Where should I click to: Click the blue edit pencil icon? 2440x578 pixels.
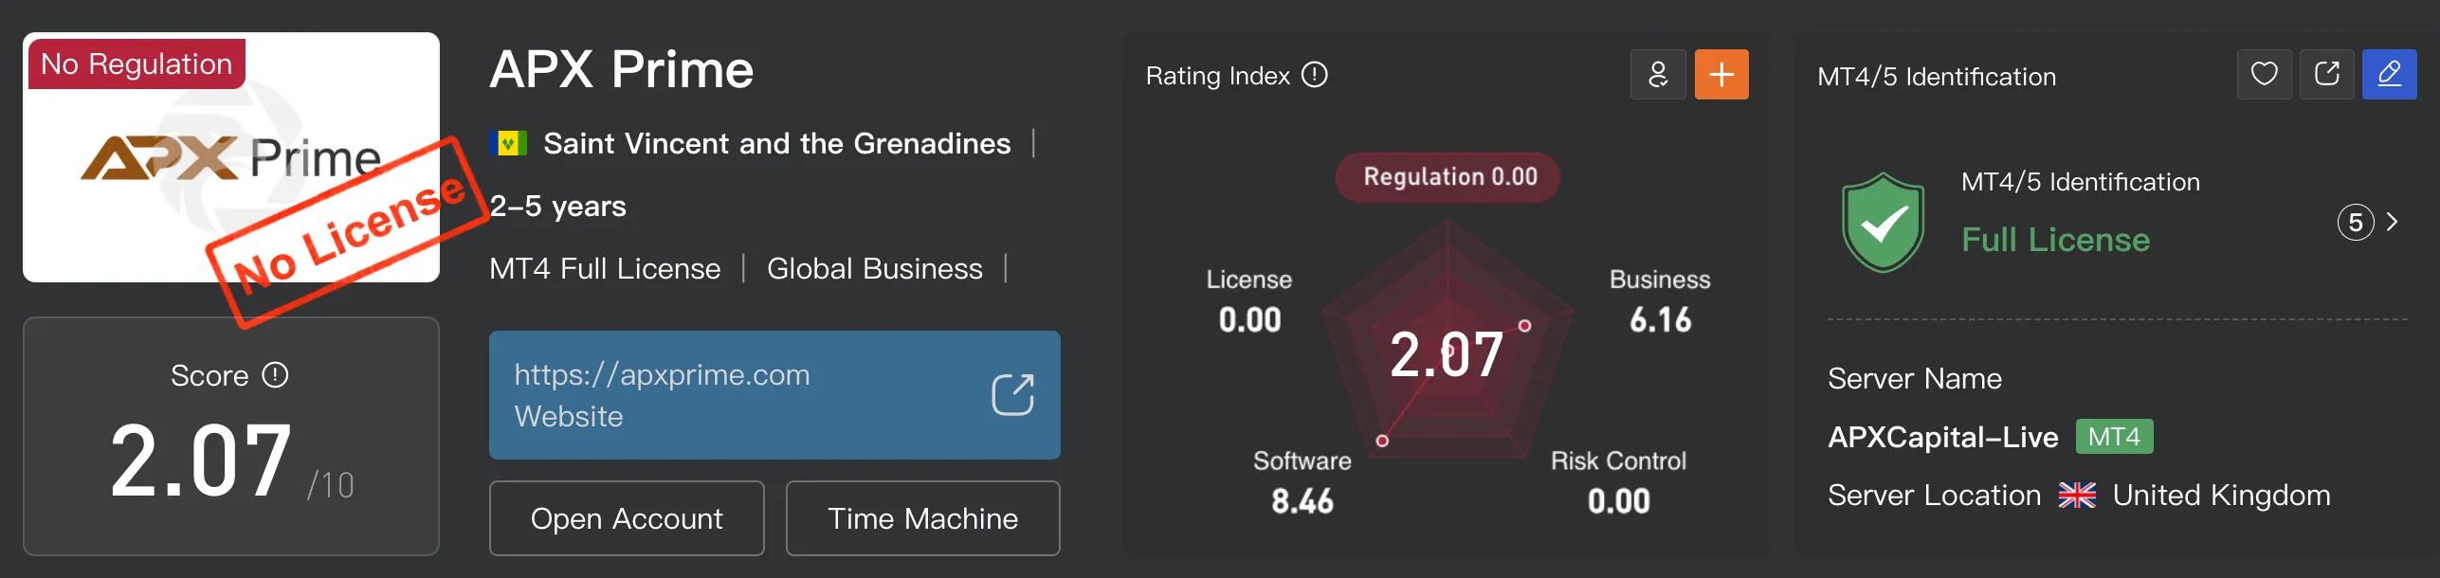click(2390, 75)
